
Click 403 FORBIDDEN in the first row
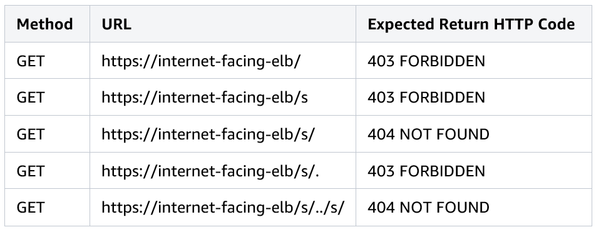pos(426,61)
